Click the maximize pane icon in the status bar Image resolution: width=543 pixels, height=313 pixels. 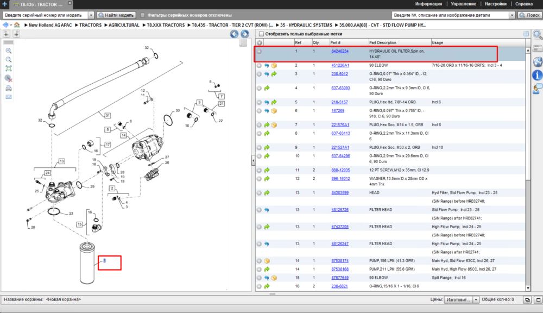click(x=538, y=299)
